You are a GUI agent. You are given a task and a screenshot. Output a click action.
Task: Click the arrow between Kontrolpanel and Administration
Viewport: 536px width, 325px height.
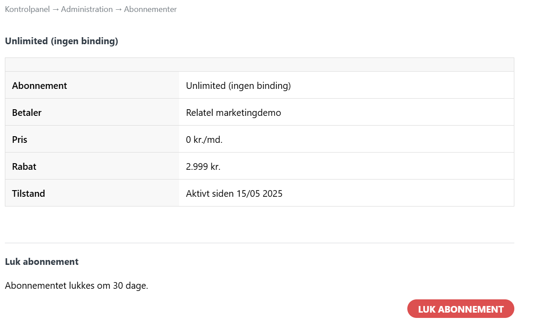pyautogui.click(x=55, y=9)
